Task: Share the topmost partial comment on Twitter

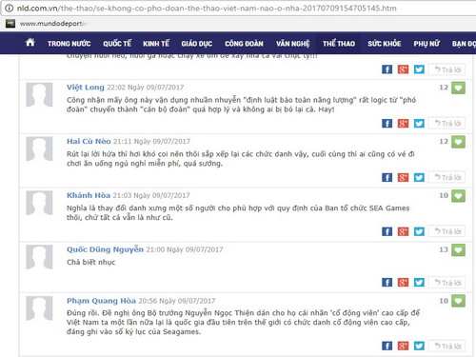Action: pos(419,69)
